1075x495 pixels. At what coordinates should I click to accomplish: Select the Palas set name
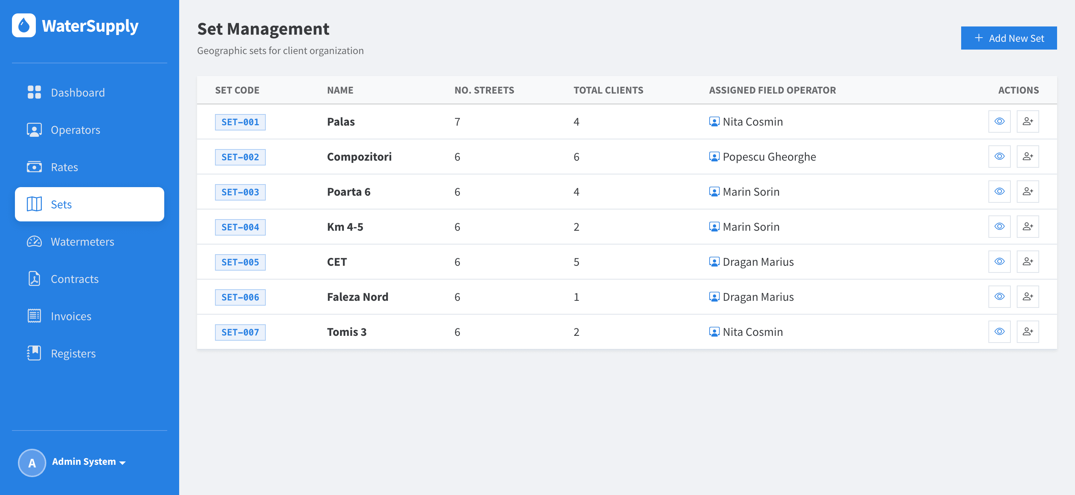(340, 122)
